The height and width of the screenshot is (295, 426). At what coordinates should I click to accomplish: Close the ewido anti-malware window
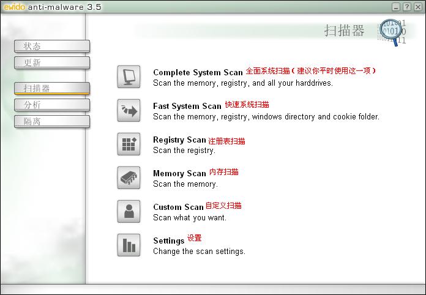(x=418, y=7)
